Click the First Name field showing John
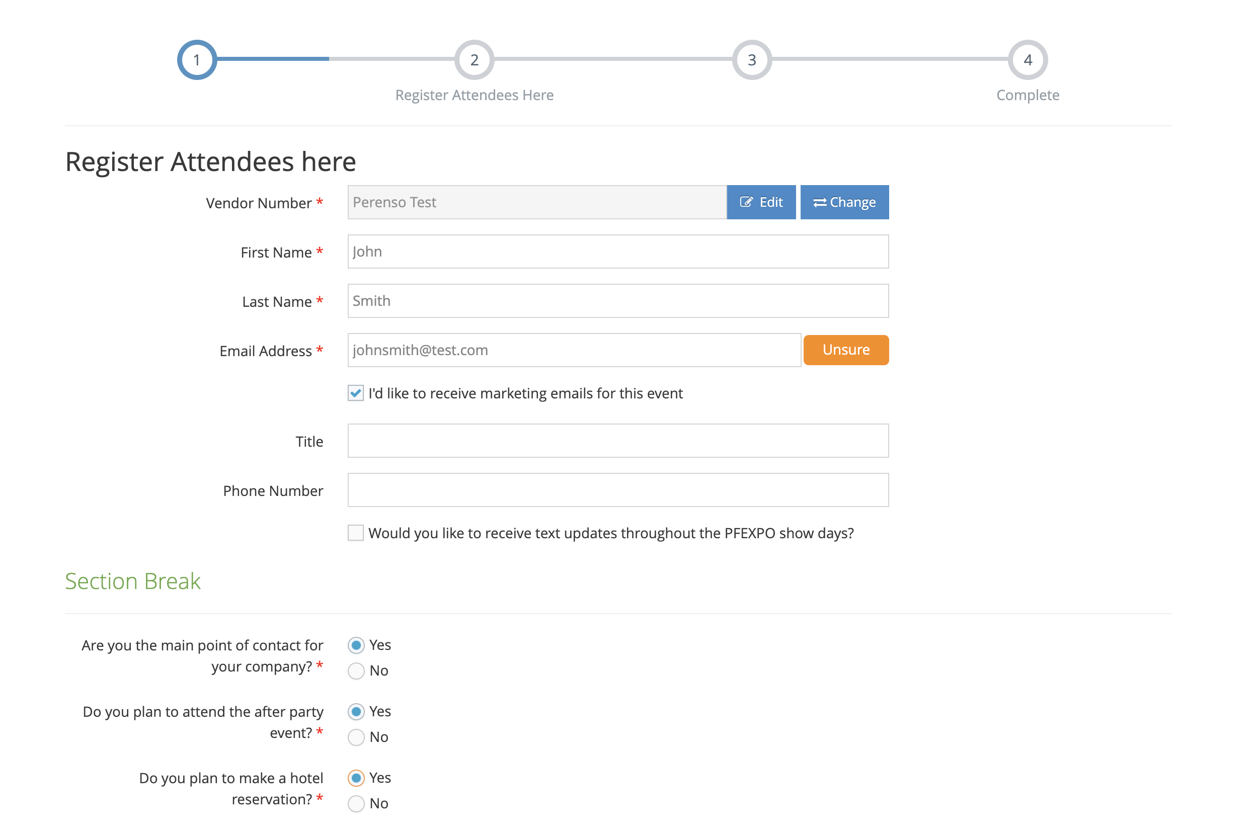Image resolution: width=1255 pixels, height=833 pixels. click(x=617, y=252)
